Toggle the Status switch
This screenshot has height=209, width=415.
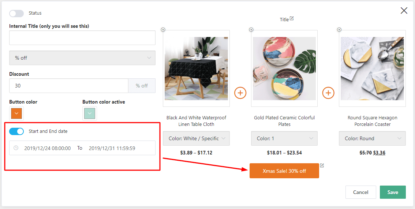coord(16,14)
